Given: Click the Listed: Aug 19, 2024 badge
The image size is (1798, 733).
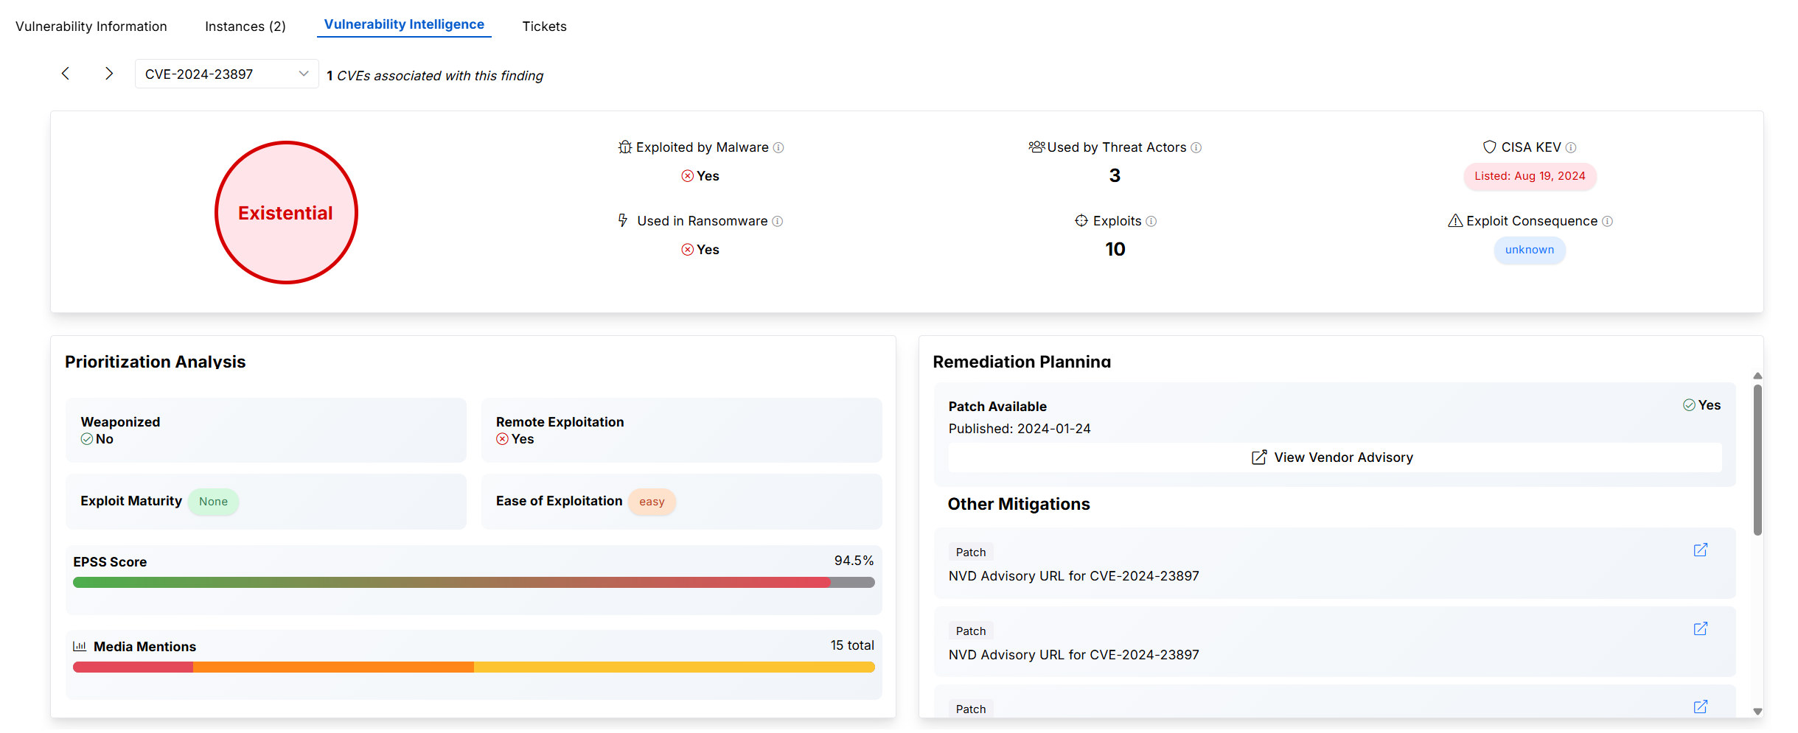Looking at the screenshot, I should (x=1530, y=176).
